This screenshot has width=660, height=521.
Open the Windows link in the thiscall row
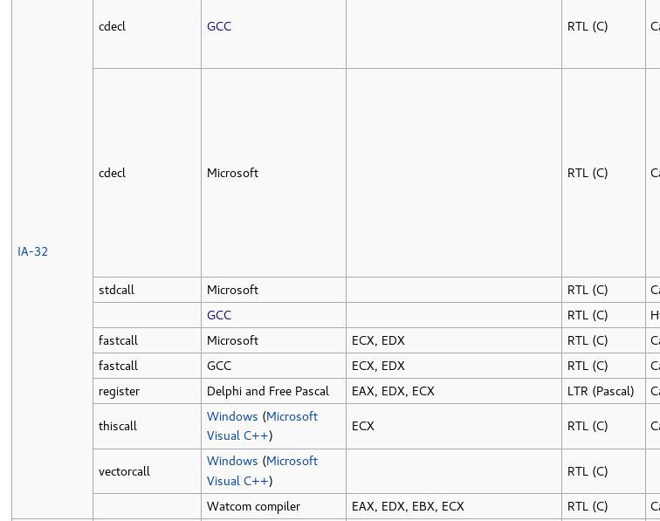[232, 416]
